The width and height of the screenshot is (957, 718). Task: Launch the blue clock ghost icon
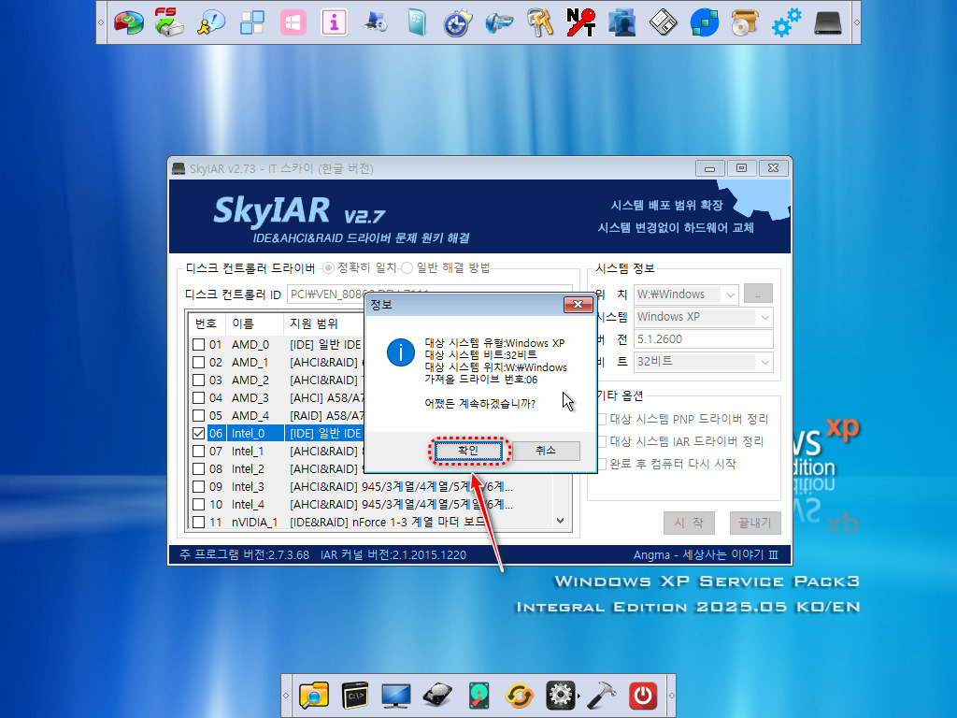(x=458, y=22)
